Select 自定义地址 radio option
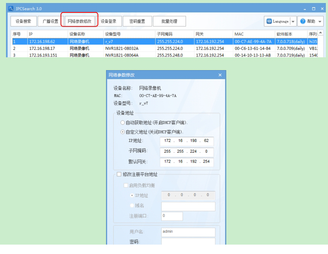Screen dimensions: 328x254 pyautogui.click(x=123, y=132)
